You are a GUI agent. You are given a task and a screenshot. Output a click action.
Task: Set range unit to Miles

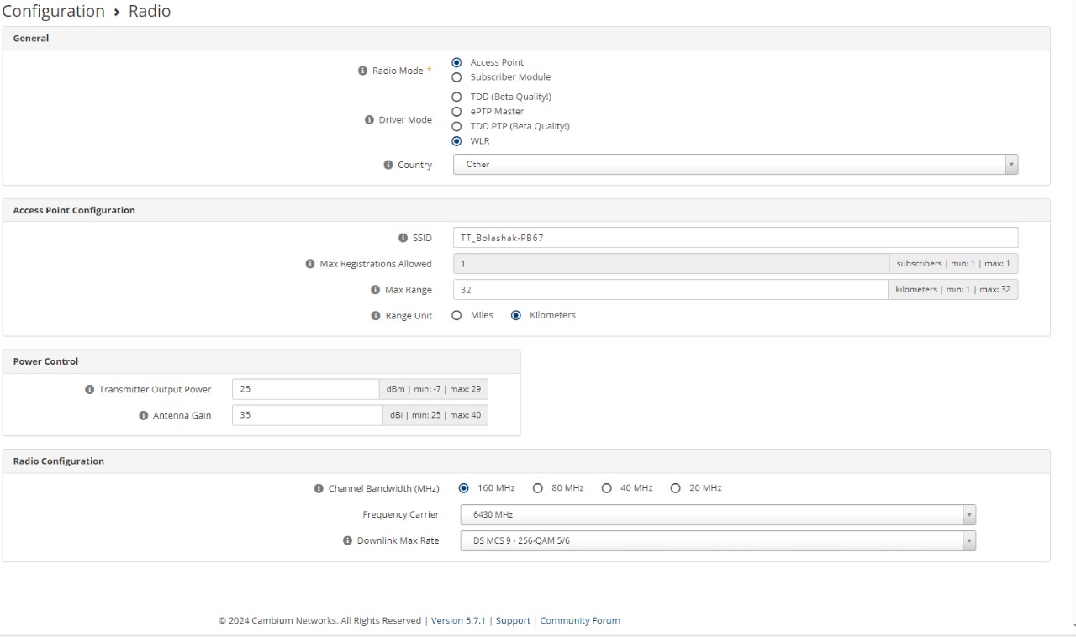457,316
